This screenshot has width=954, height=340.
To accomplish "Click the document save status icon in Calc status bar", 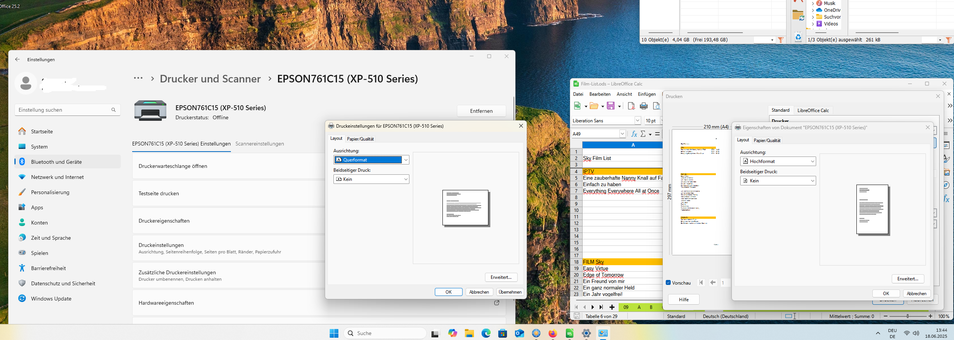I will tap(577, 316).
